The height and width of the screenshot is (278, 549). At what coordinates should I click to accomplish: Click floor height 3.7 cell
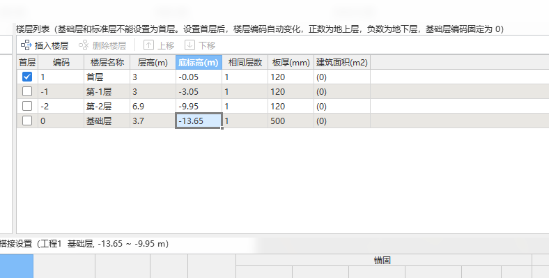click(x=153, y=121)
